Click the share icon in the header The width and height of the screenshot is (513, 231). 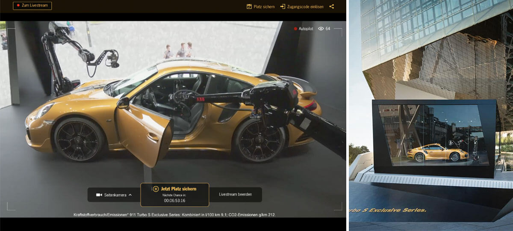point(332,6)
